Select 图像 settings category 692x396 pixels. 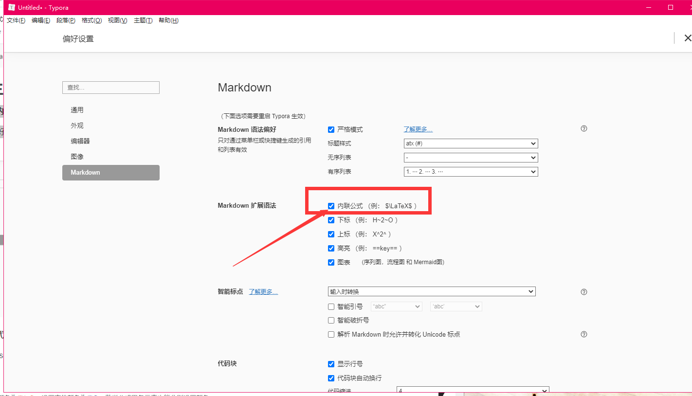(111, 157)
